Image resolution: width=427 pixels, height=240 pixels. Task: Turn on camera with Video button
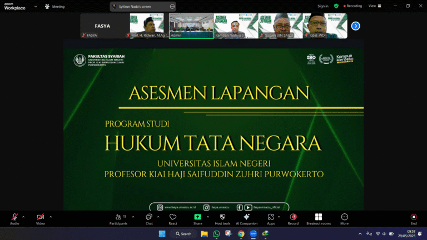coord(40,217)
